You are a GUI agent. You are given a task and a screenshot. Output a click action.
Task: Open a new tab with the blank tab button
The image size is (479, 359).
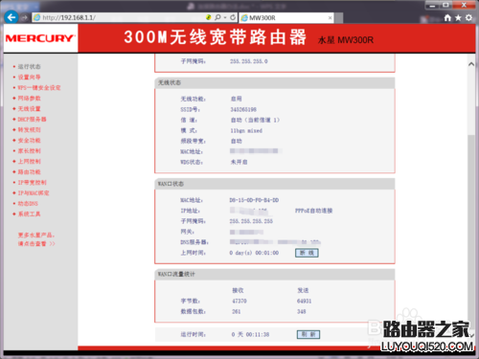(339, 18)
